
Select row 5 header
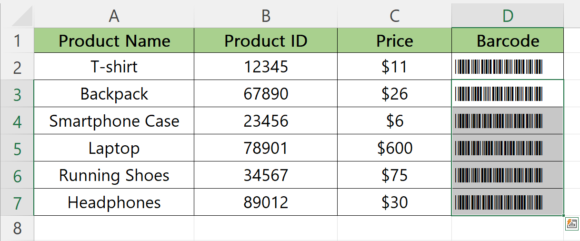tap(17, 148)
